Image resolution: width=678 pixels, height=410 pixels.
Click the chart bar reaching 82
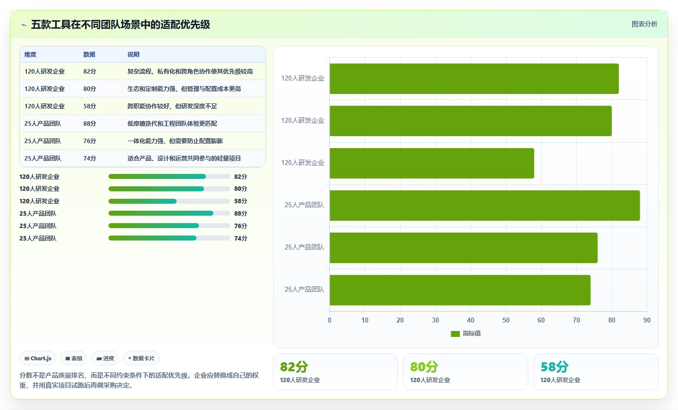coord(474,79)
